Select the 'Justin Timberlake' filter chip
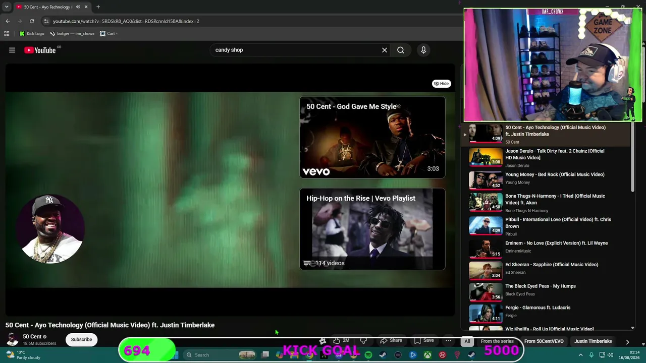 (593, 341)
